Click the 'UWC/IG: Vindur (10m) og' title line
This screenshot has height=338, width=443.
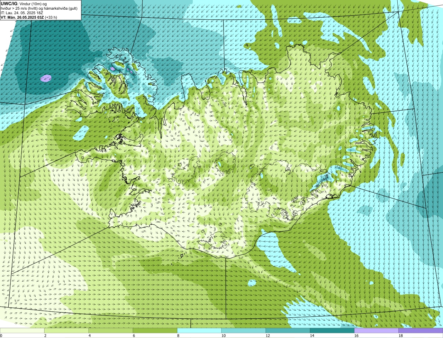click(x=24, y=3)
